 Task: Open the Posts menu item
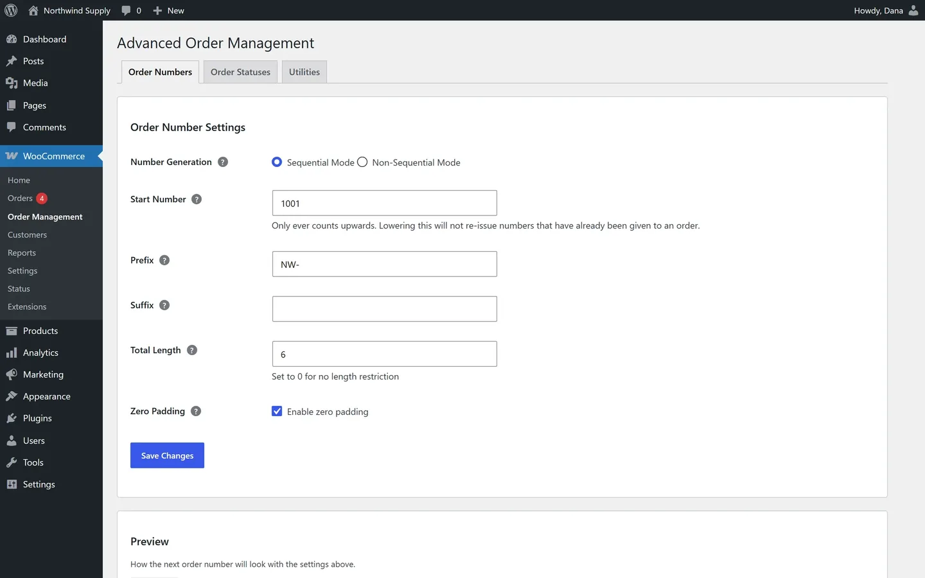point(51,61)
